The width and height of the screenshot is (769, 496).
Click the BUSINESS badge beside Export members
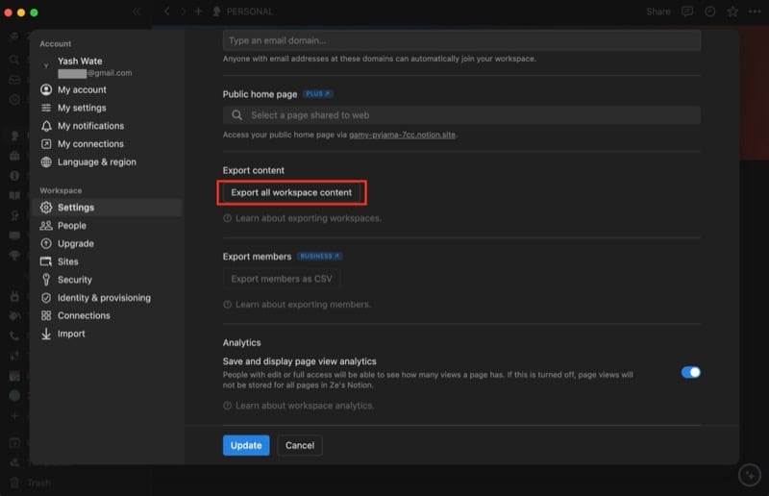pos(320,256)
